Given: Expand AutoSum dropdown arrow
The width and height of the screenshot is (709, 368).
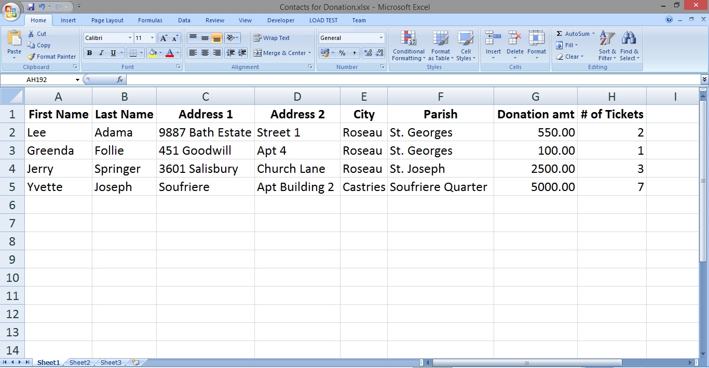Looking at the screenshot, I should point(593,34).
